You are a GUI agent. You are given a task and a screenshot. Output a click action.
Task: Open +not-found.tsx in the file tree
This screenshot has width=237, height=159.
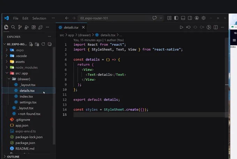point(29,114)
